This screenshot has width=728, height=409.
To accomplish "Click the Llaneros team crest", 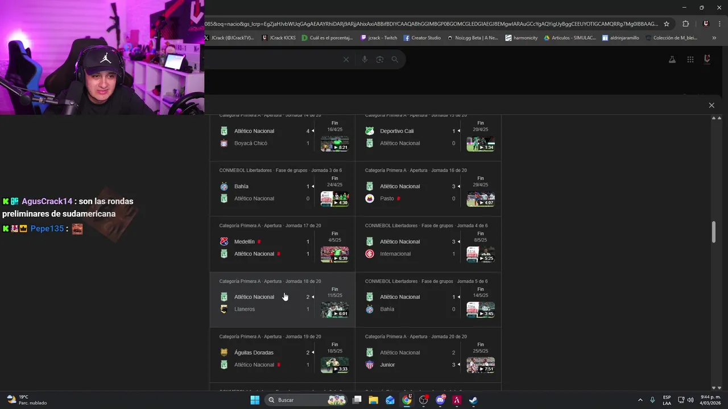I will tap(224, 309).
